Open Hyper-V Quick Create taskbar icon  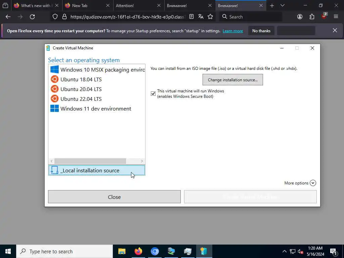(x=204, y=251)
